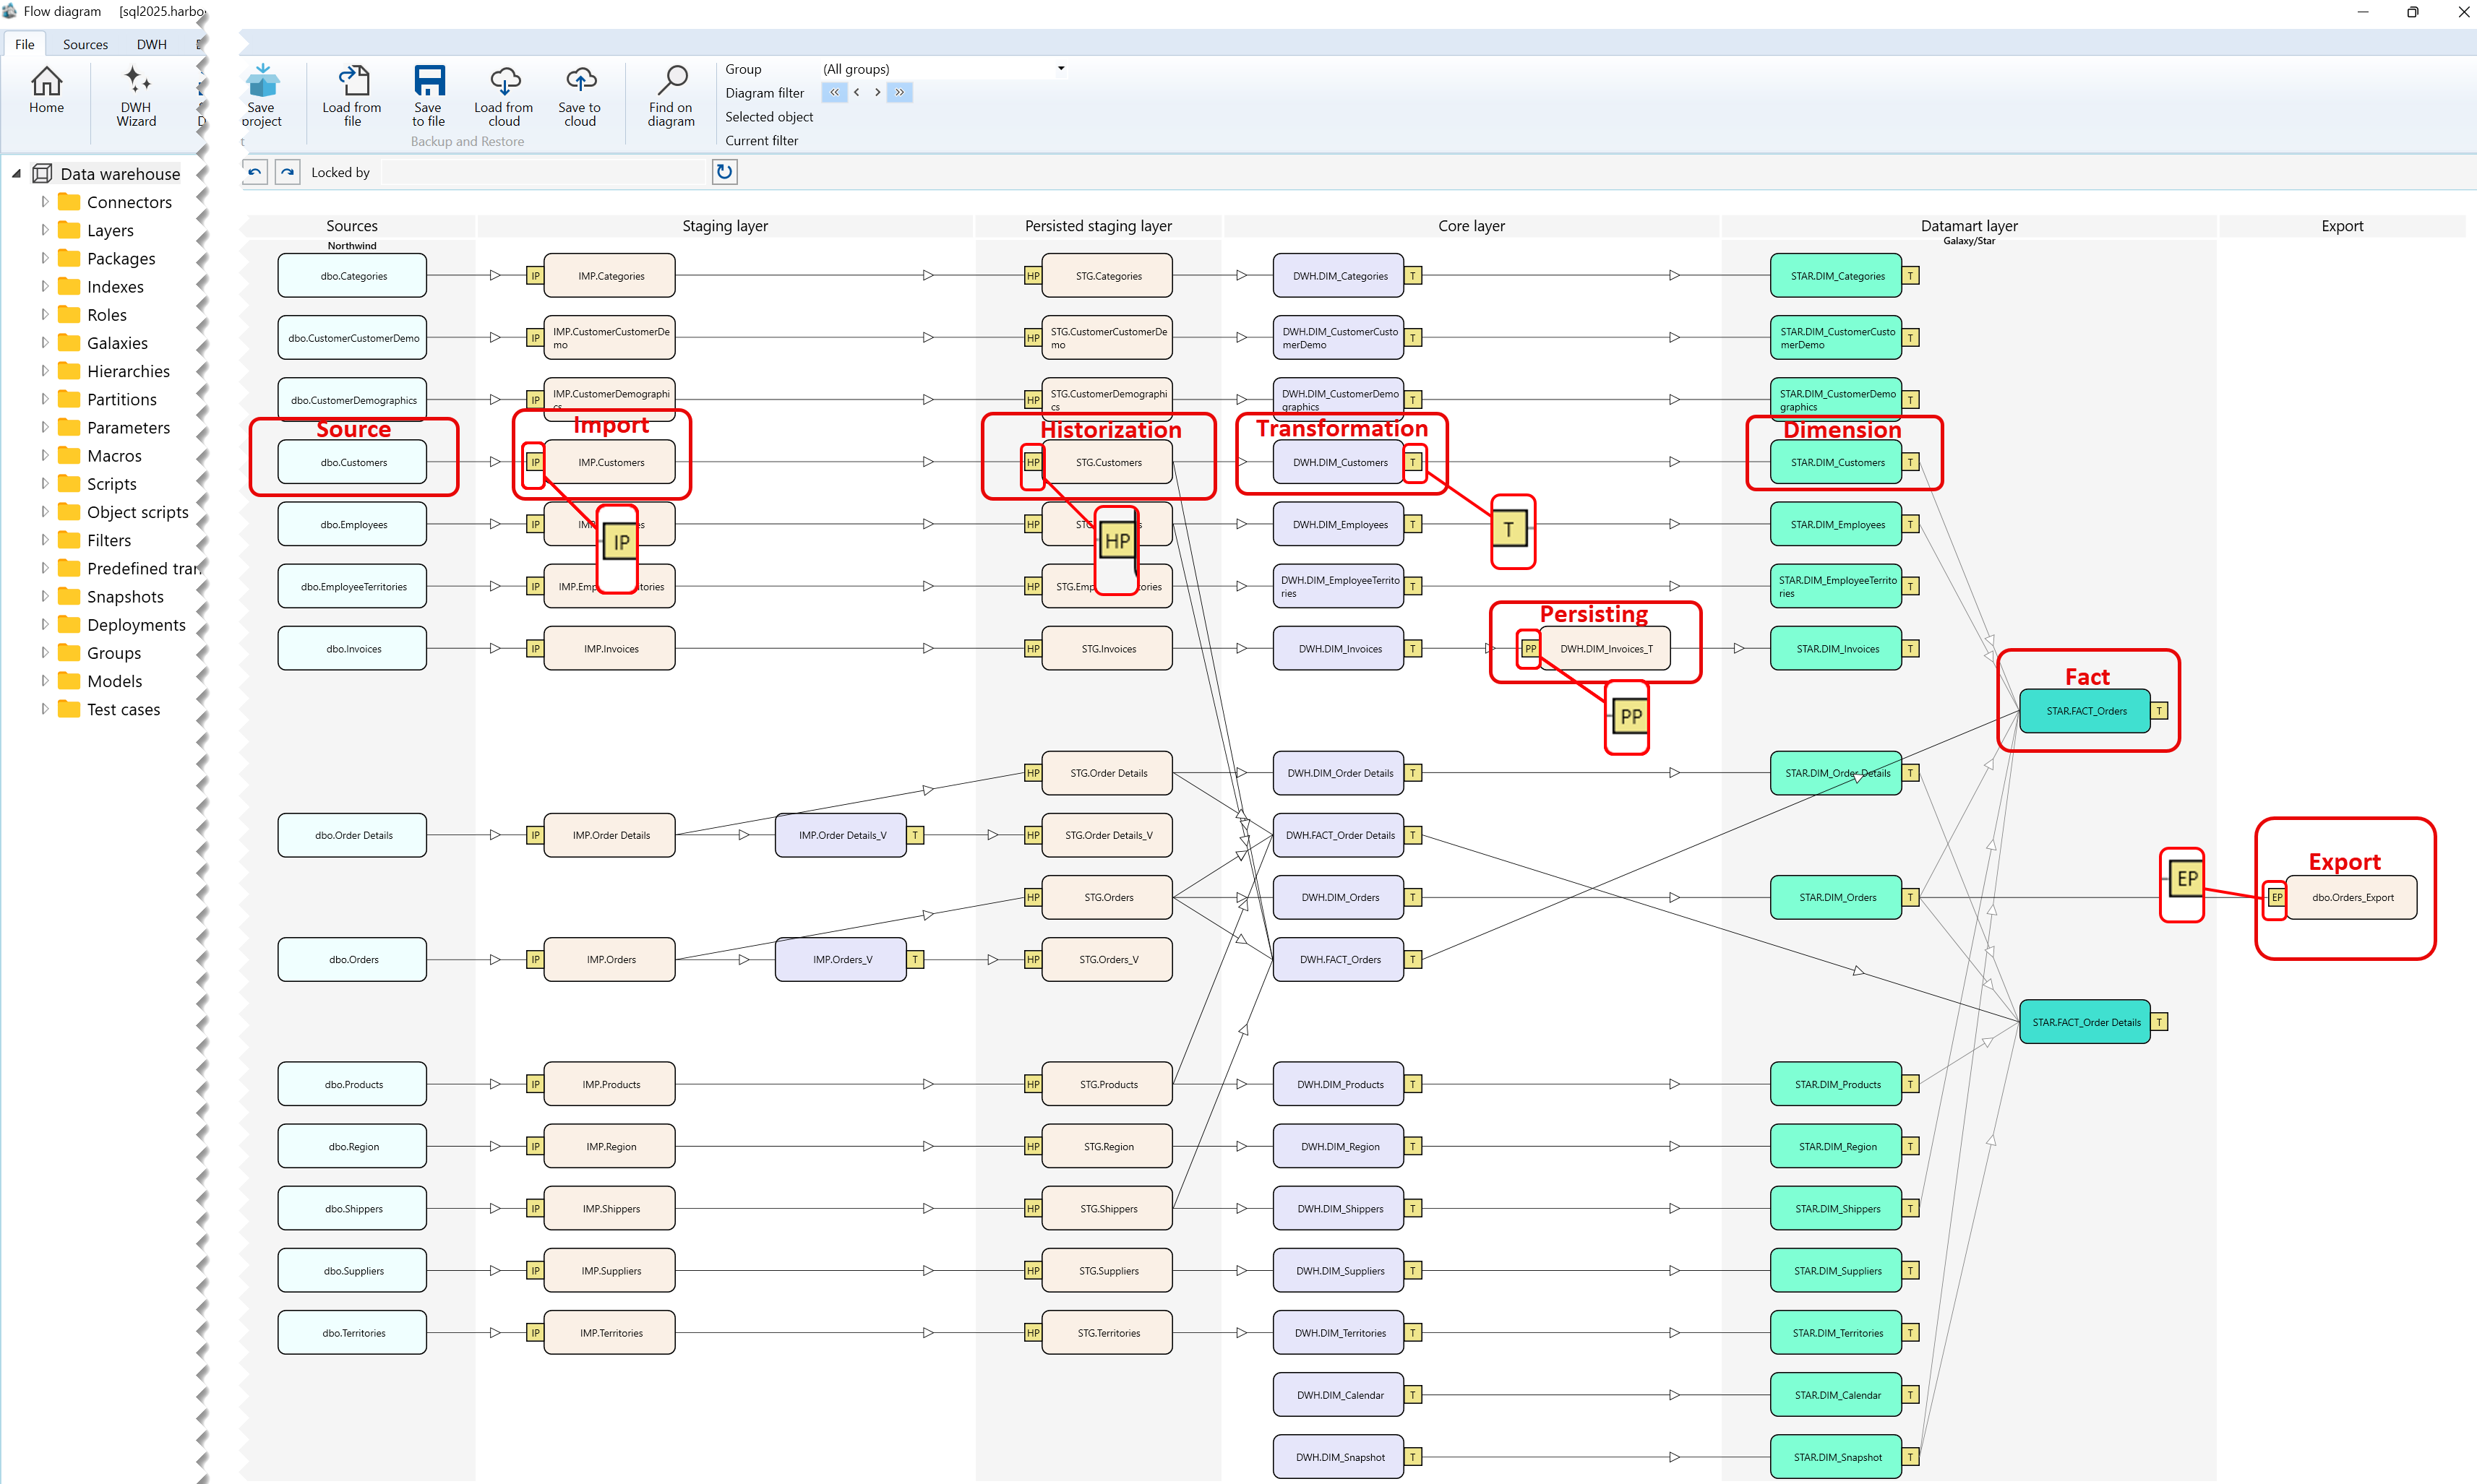Select the Indexes tree item
This screenshot has width=2477, height=1484.
[115, 287]
